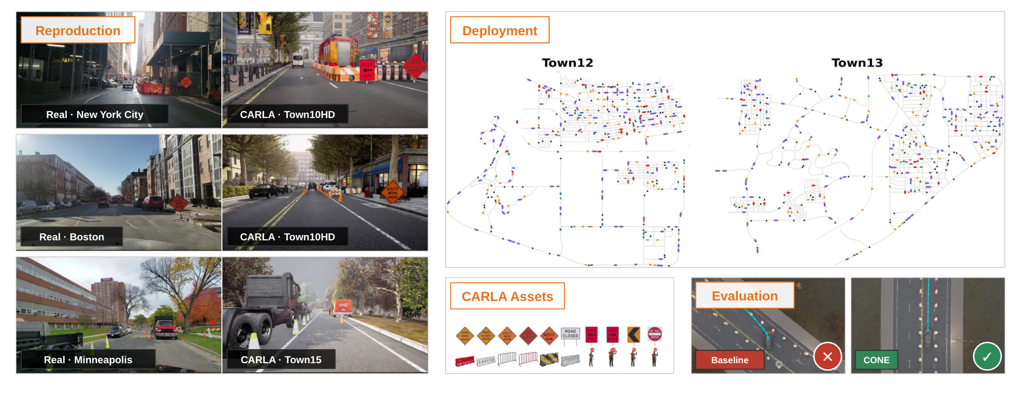Click the yellow-black striped concrete barrier
Image resolution: width=1021 pixels, height=393 pixels.
pyautogui.click(x=549, y=359)
